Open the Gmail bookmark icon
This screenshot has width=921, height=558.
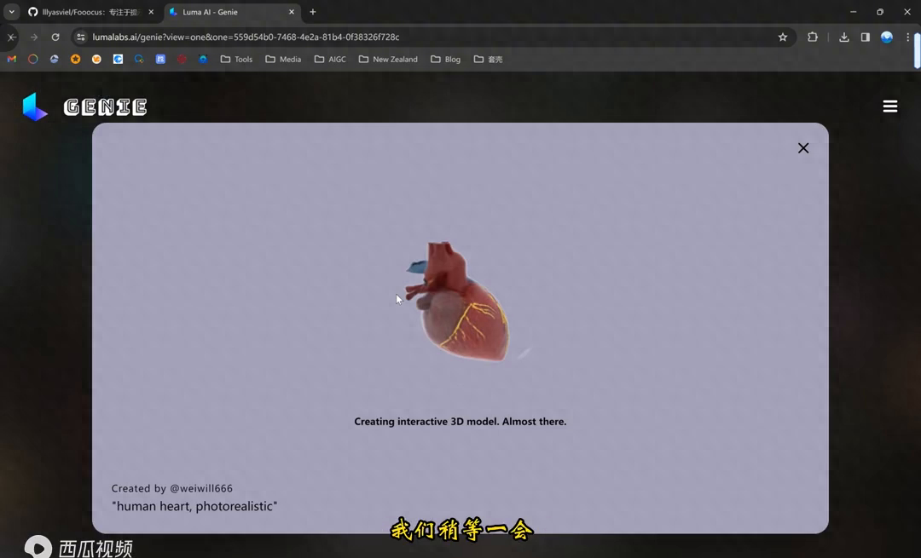click(12, 60)
